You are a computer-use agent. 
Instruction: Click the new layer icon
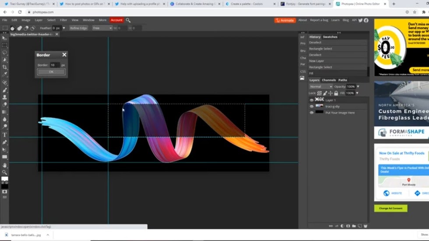pyautogui.click(x=360, y=226)
